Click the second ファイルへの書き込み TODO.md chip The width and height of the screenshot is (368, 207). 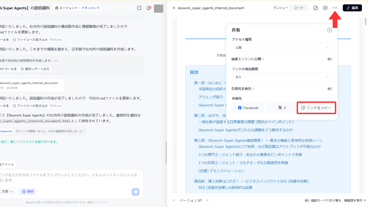pos(37,106)
